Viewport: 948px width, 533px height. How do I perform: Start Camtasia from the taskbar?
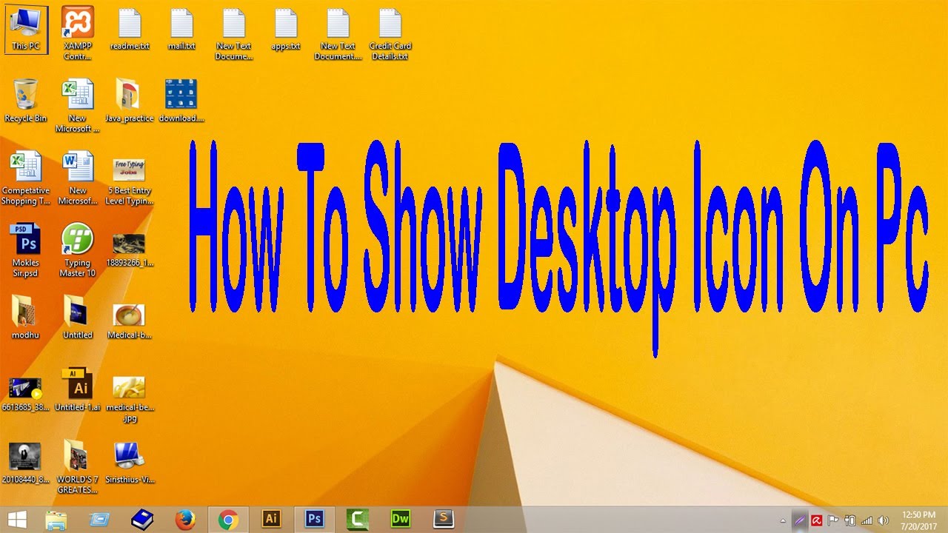pos(357,519)
